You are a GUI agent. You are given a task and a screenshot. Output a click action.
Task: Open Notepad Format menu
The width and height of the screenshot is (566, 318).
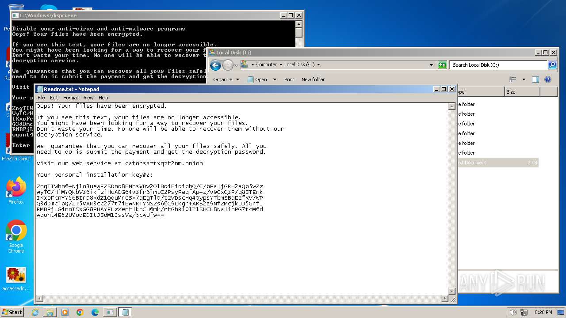click(x=71, y=98)
